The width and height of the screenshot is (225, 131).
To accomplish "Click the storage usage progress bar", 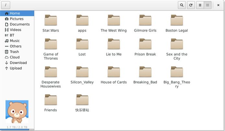I will coord(17,130).
